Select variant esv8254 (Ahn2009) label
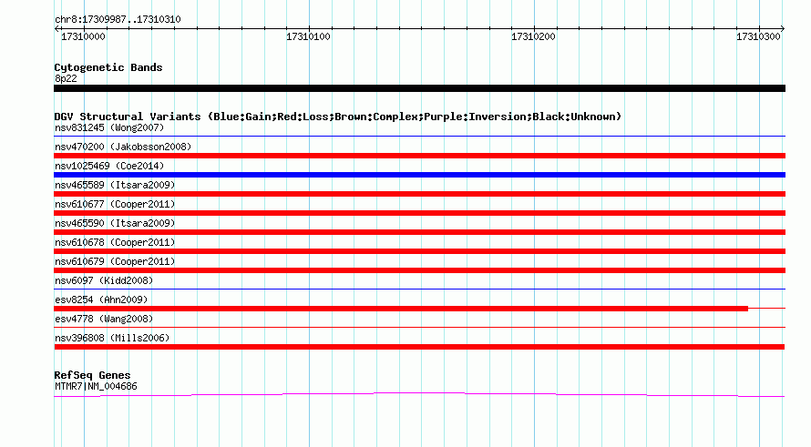 pyautogui.click(x=101, y=300)
